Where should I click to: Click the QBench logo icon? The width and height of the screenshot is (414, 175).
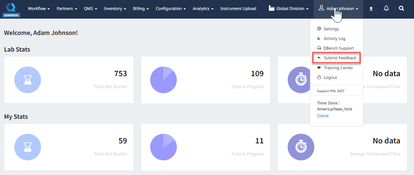coord(11,7)
